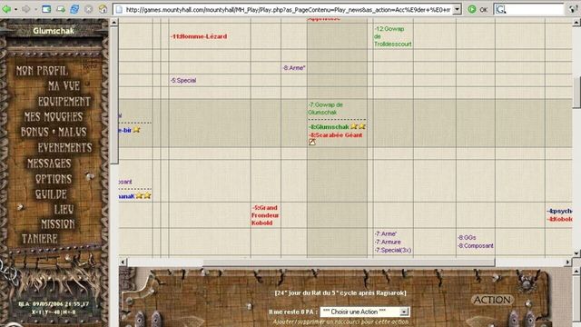This screenshot has height=327, width=581.
Task: Select Equipement in the sidebar menu
Action: click(x=64, y=102)
